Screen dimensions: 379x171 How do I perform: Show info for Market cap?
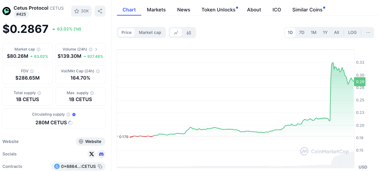pyautogui.click(x=39, y=49)
